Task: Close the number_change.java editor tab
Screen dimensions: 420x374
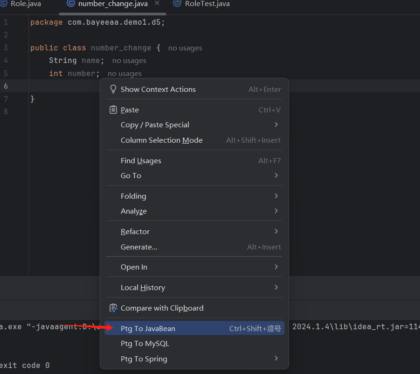Action: point(157,3)
